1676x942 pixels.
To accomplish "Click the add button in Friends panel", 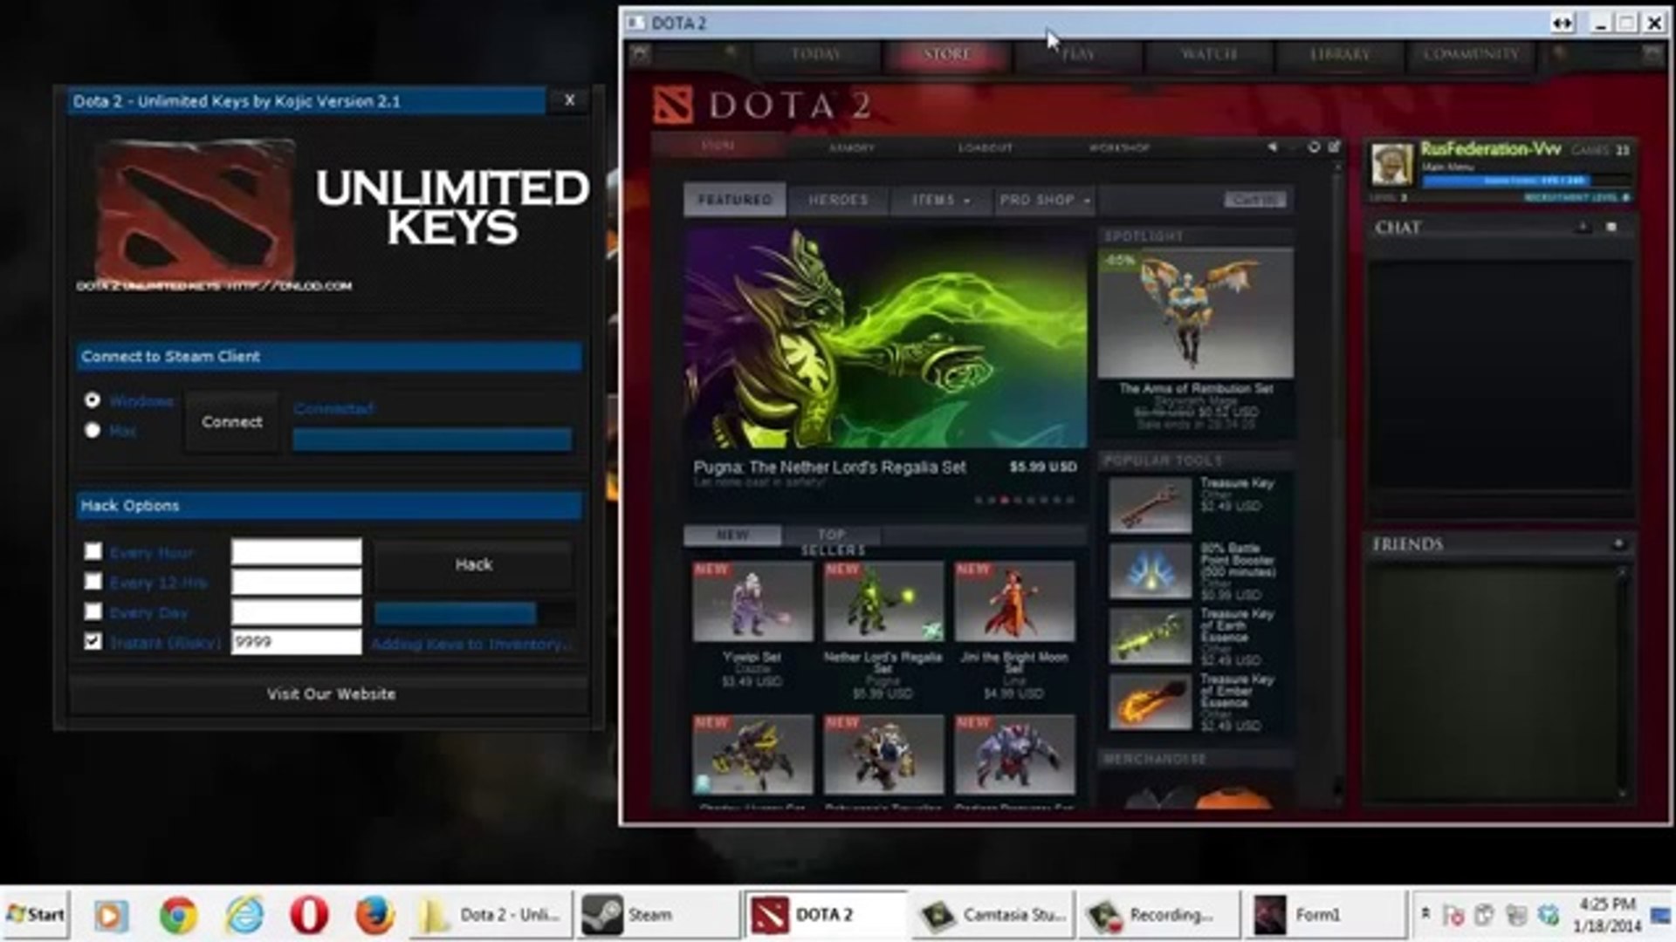I will click(x=1618, y=543).
